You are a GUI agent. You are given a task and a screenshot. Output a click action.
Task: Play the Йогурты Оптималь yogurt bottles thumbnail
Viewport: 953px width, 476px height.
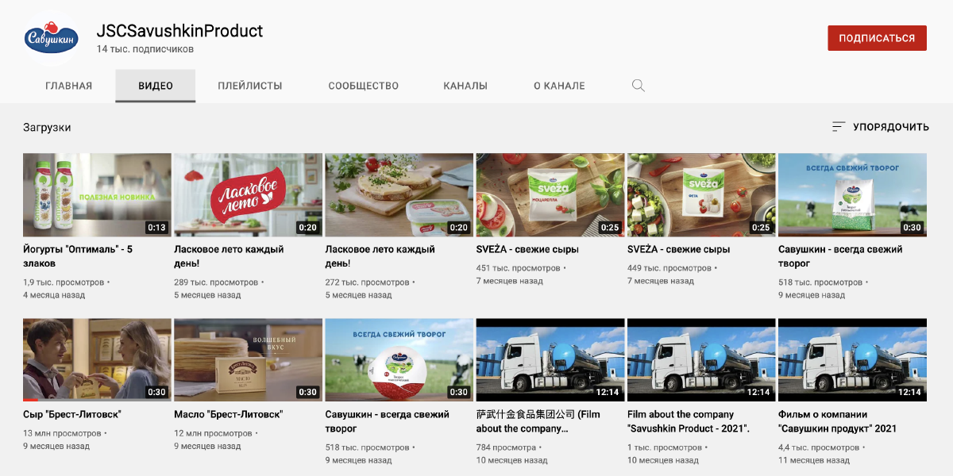[97, 194]
